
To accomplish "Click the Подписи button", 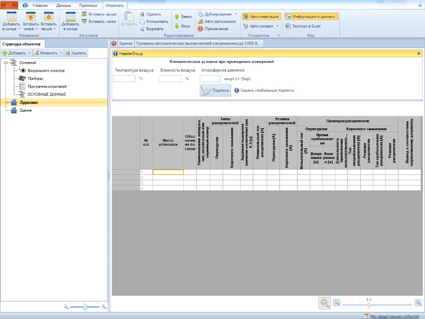I will click(x=216, y=90).
